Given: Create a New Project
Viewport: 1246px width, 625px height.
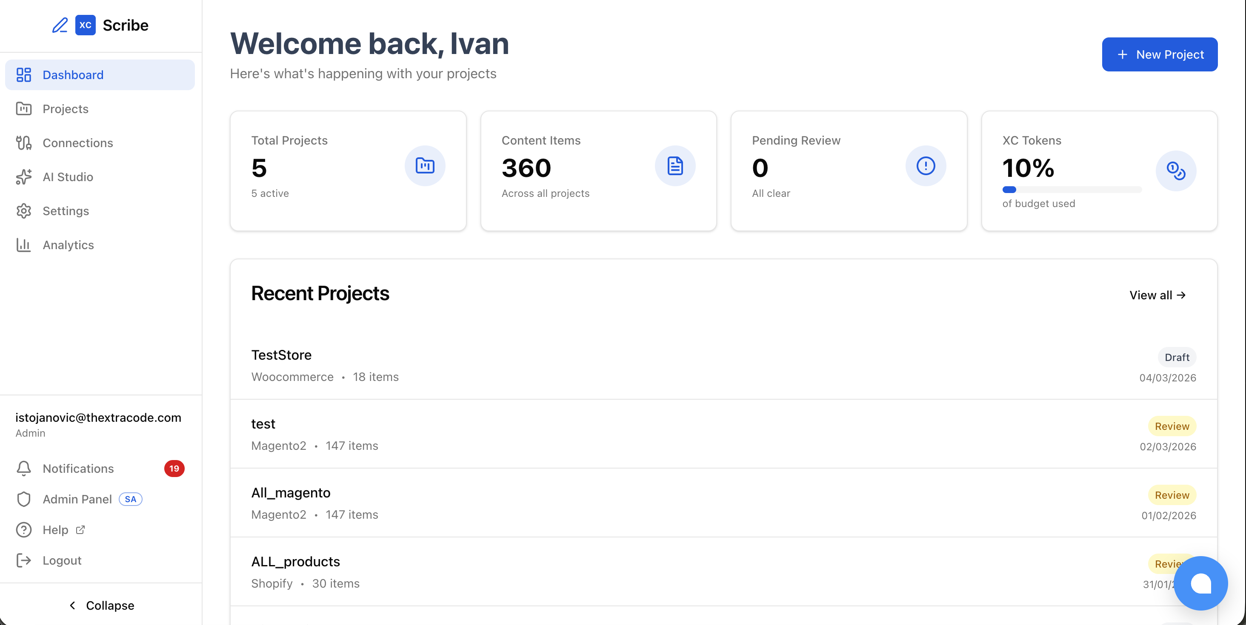Looking at the screenshot, I should pyautogui.click(x=1160, y=54).
